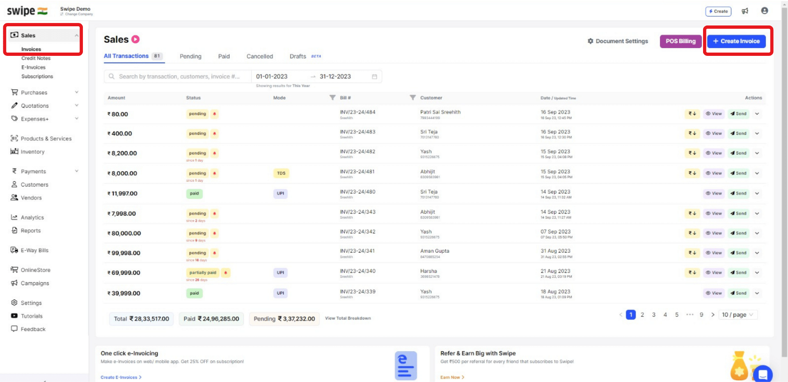Open the filter on the Customer column

[x=412, y=98]
